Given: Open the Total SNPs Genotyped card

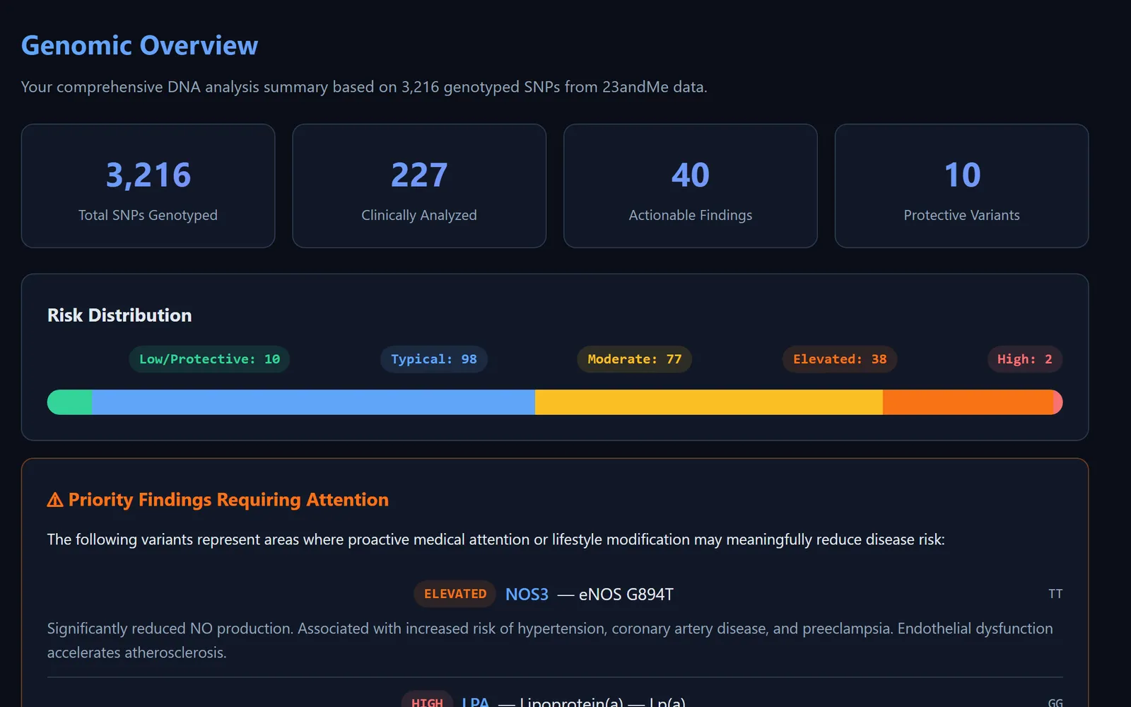Looking at the screenshot, I should [148, 186].
